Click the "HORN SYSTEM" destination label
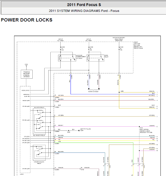166x176 pixels. coord(93,92)
